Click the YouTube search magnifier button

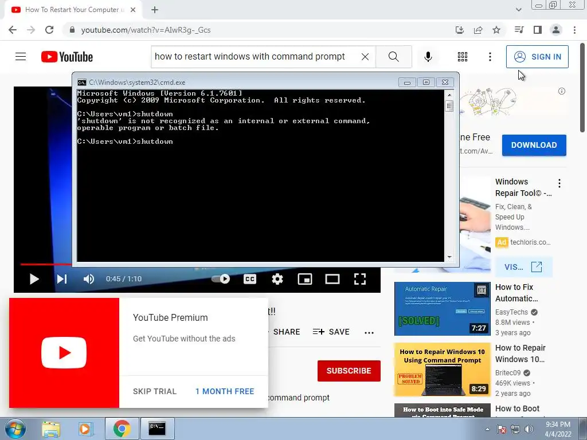tap(393, 57)
